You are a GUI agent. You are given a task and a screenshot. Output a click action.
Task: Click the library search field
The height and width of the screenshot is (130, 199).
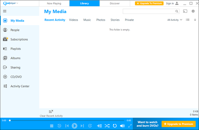[x=148, y=11]
